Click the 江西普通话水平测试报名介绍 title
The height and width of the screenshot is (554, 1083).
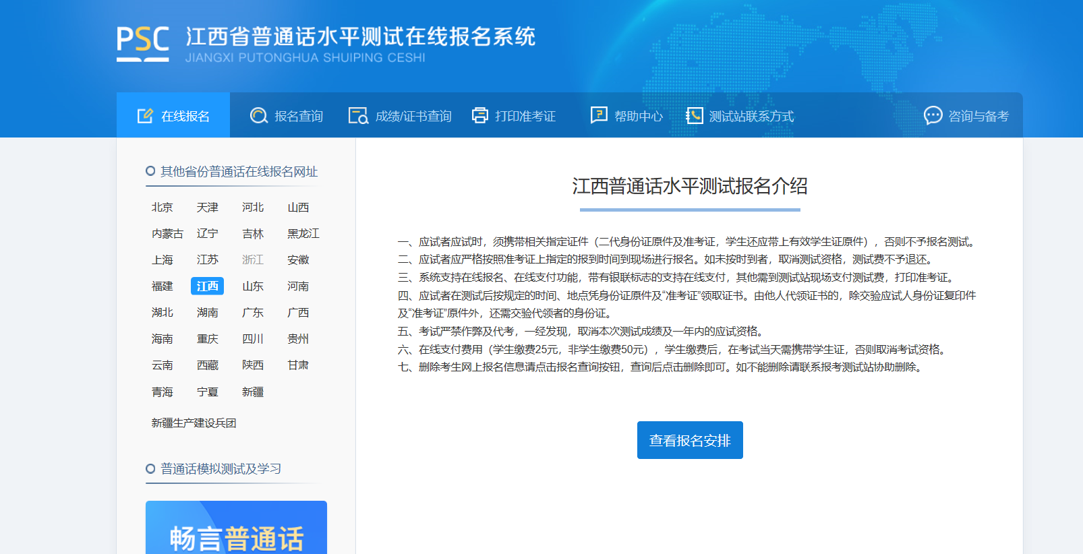coord(690,186)
